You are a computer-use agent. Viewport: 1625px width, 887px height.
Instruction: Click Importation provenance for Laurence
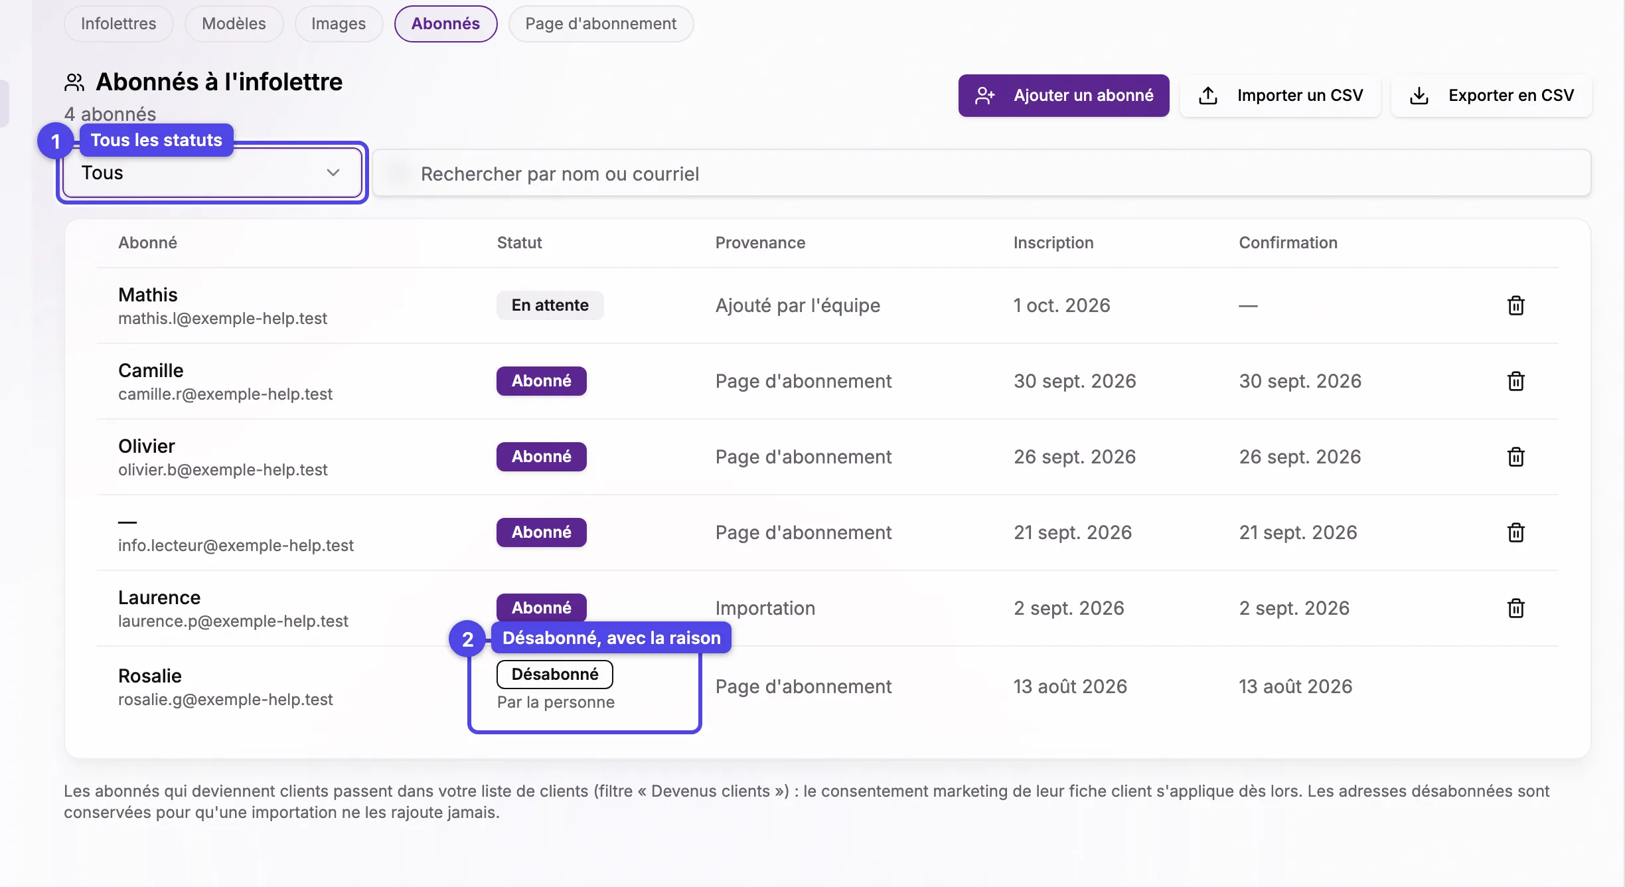(x=765, y=608)
